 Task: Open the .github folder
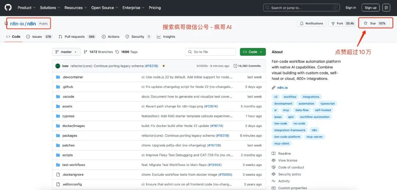pos(68,87)
